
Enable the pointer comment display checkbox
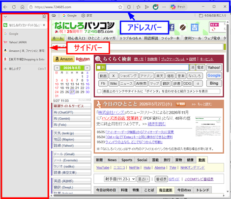coord(99,91)
